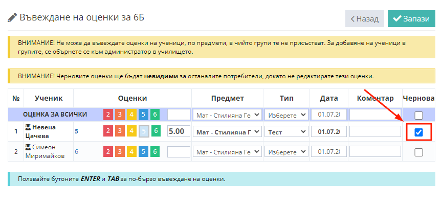Give Симеон Миримайков a grade 2
This screenshot has height=204, width=442.
tap(108, 152)
